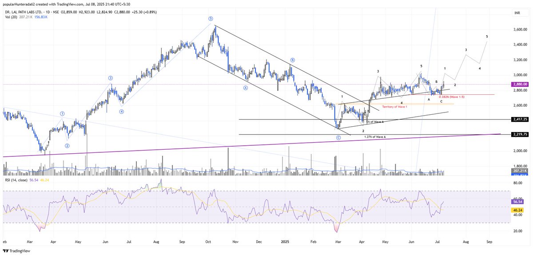Click the 2,000.00 price axis label
The height and width of the screenshot is (256, 533).
(519, 151)
